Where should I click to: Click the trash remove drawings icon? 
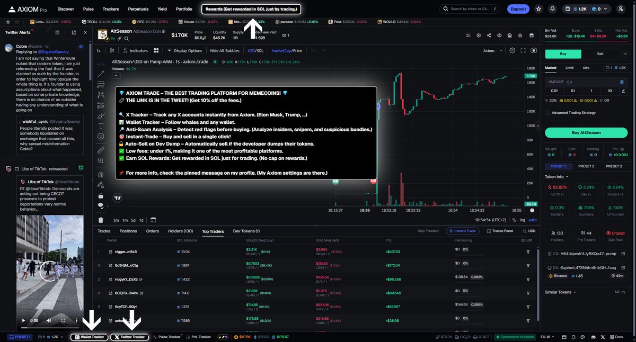click(x=101, y=220)
